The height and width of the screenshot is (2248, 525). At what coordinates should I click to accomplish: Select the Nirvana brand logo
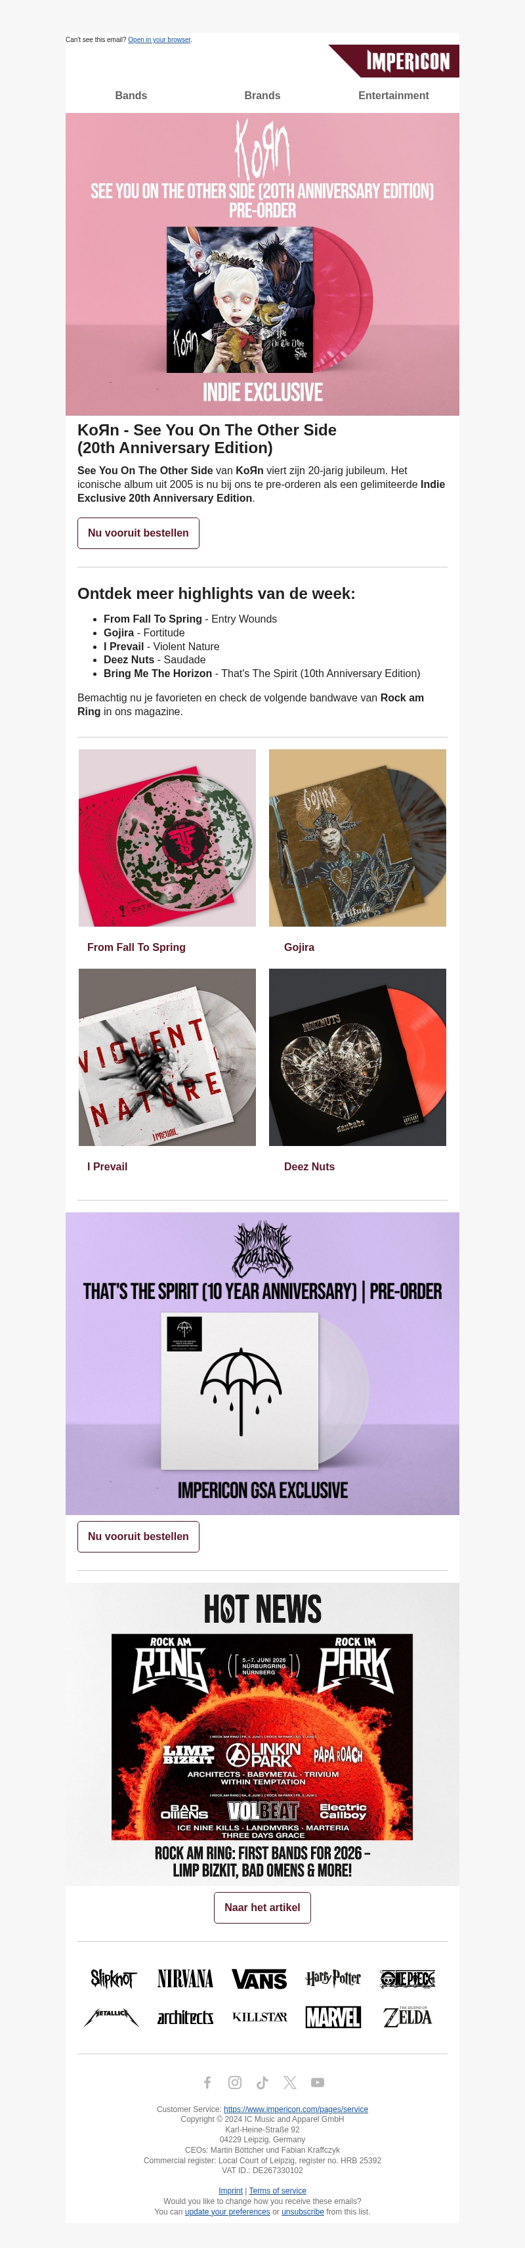pos(185,1978)
